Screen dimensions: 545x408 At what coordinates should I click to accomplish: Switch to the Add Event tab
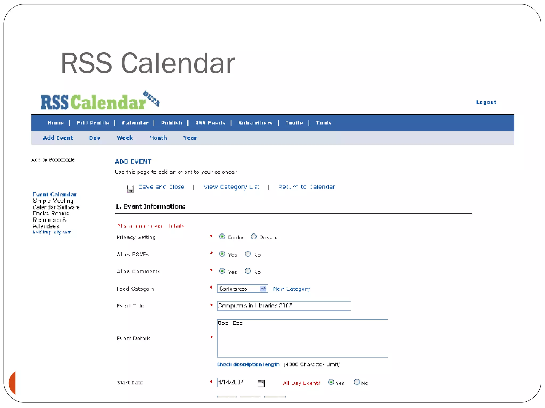click(x=58, y=138)
